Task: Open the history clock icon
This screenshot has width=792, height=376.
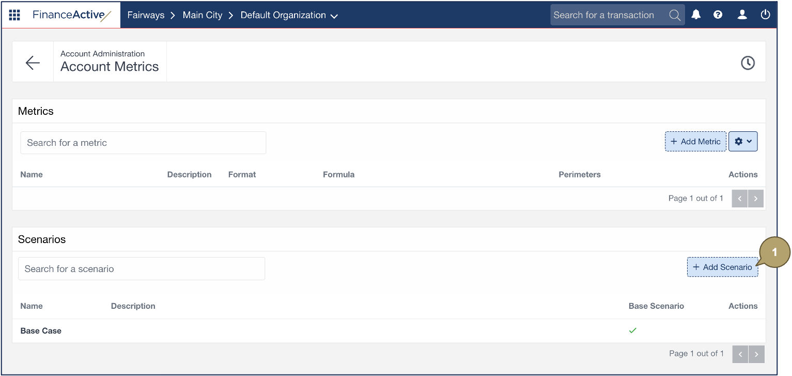Action: coord(747,63)
